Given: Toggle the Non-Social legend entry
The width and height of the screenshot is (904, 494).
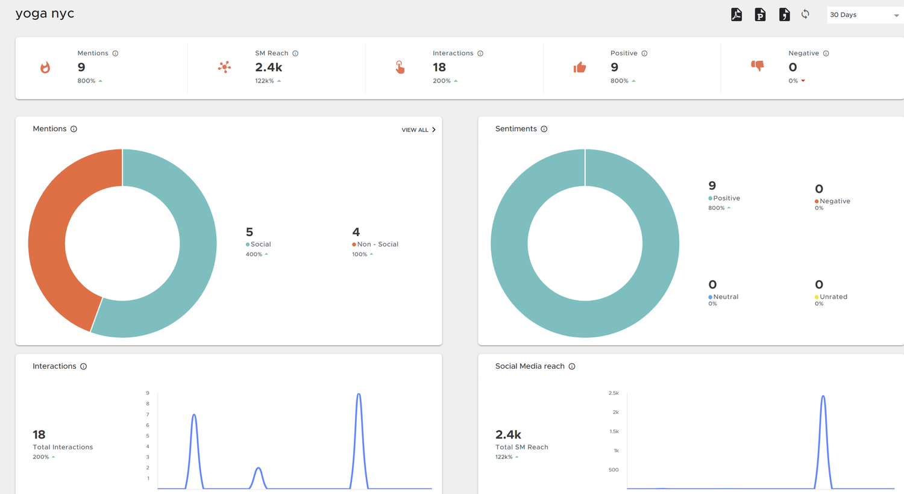Looking at the screenshot, I should (375, 244).
